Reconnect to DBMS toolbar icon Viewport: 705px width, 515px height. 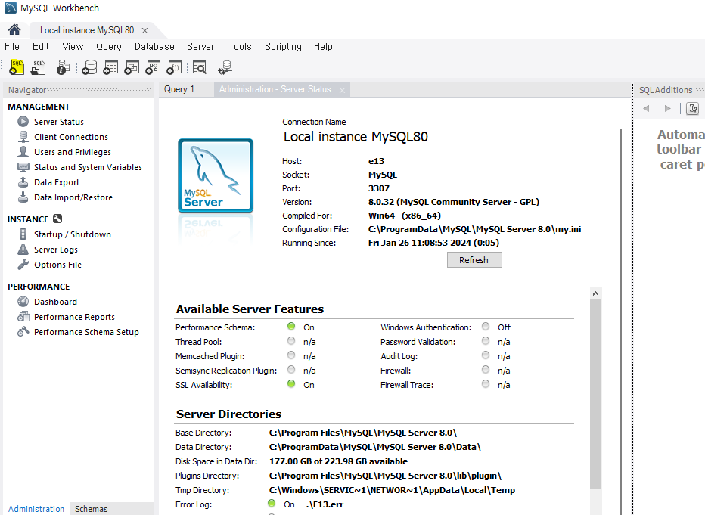[225, 67]
